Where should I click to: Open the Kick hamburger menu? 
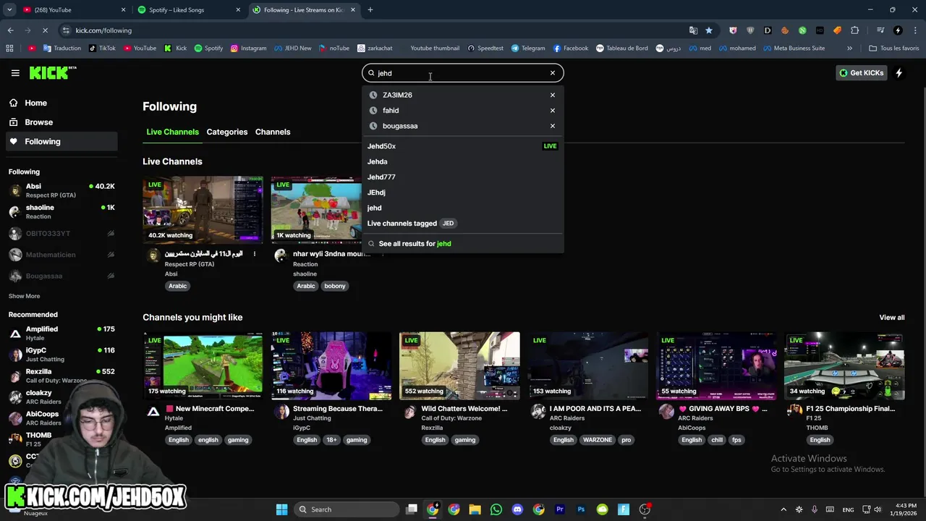point(15,72)
